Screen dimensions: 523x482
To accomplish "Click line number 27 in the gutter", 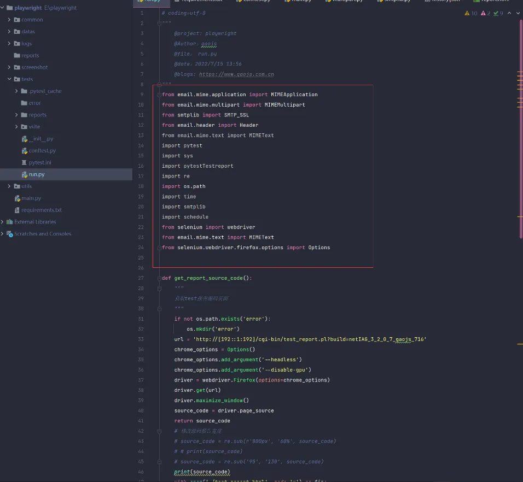I will [x=141, y=278].
